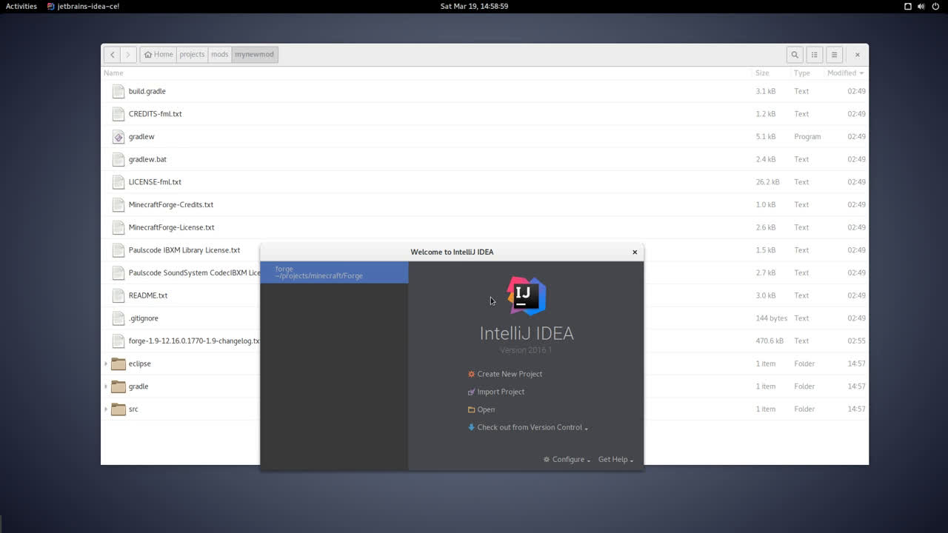948x533 pixels.
Task: Click the Home icon in path bar
Action: tap(148, 54)
